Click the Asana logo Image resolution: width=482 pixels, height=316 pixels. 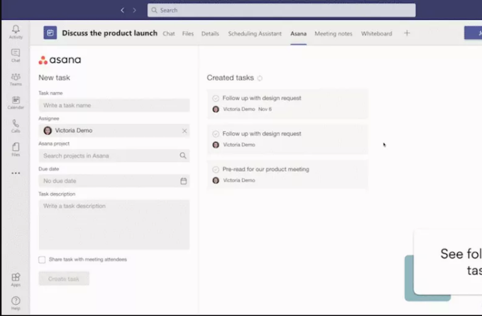click(x=60, y=60)
